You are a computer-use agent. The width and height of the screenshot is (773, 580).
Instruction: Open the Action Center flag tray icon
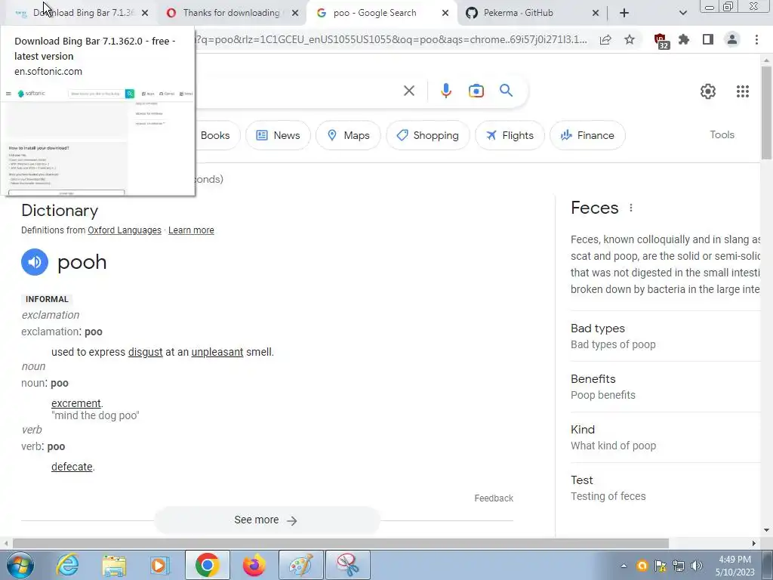click(x=660, y=566)
